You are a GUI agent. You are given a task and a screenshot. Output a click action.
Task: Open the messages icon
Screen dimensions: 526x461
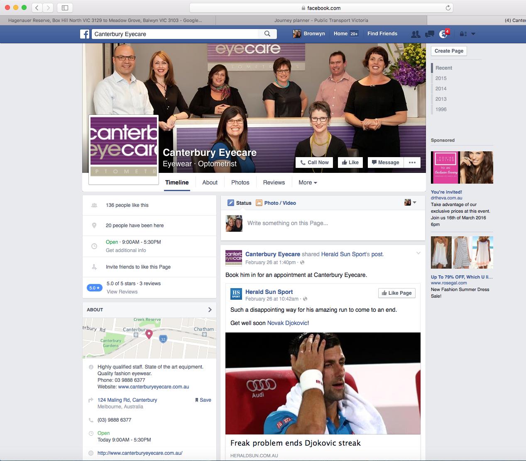tap(430, 34)
